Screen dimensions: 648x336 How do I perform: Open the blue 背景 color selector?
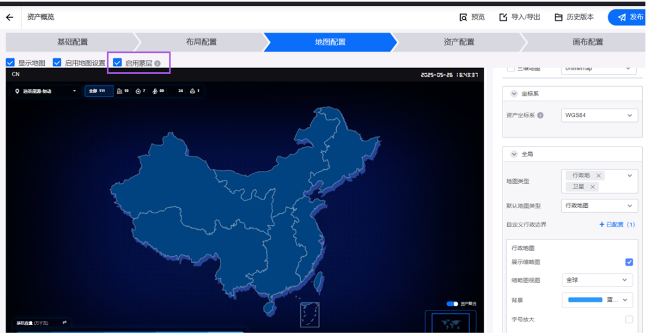(597, 300)
